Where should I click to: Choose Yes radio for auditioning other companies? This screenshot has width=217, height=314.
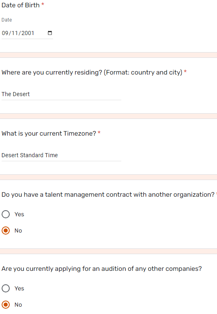tap(6, 288)
